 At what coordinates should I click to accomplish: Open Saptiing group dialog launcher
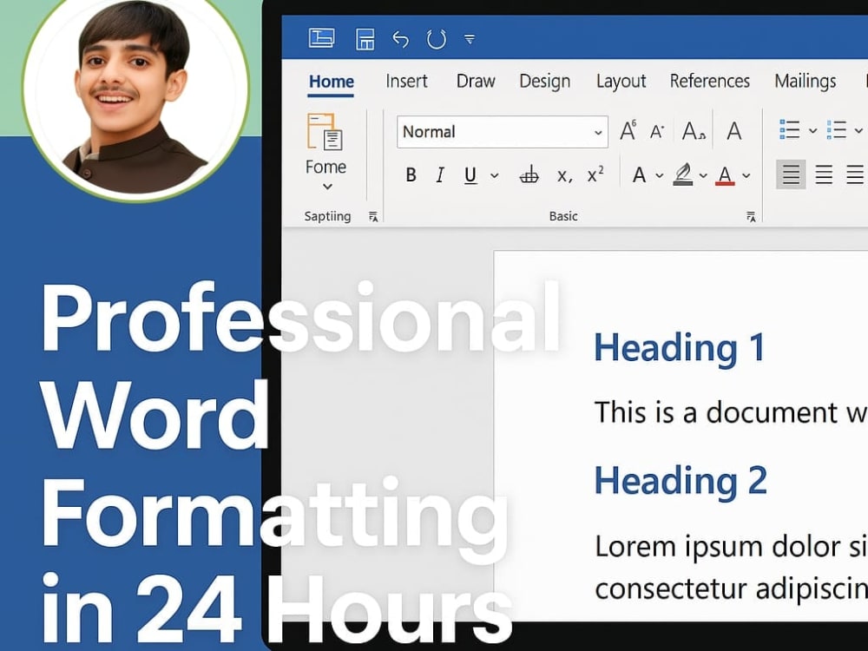tap(373, 217)
